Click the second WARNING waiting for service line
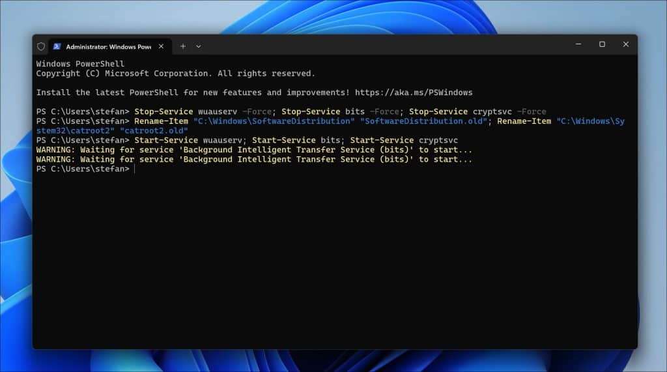667x372 pixels. coord(254,159)
